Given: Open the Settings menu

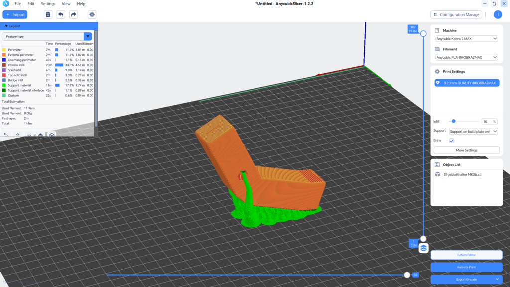Looking at the screenshot, I should click(48, 4).
